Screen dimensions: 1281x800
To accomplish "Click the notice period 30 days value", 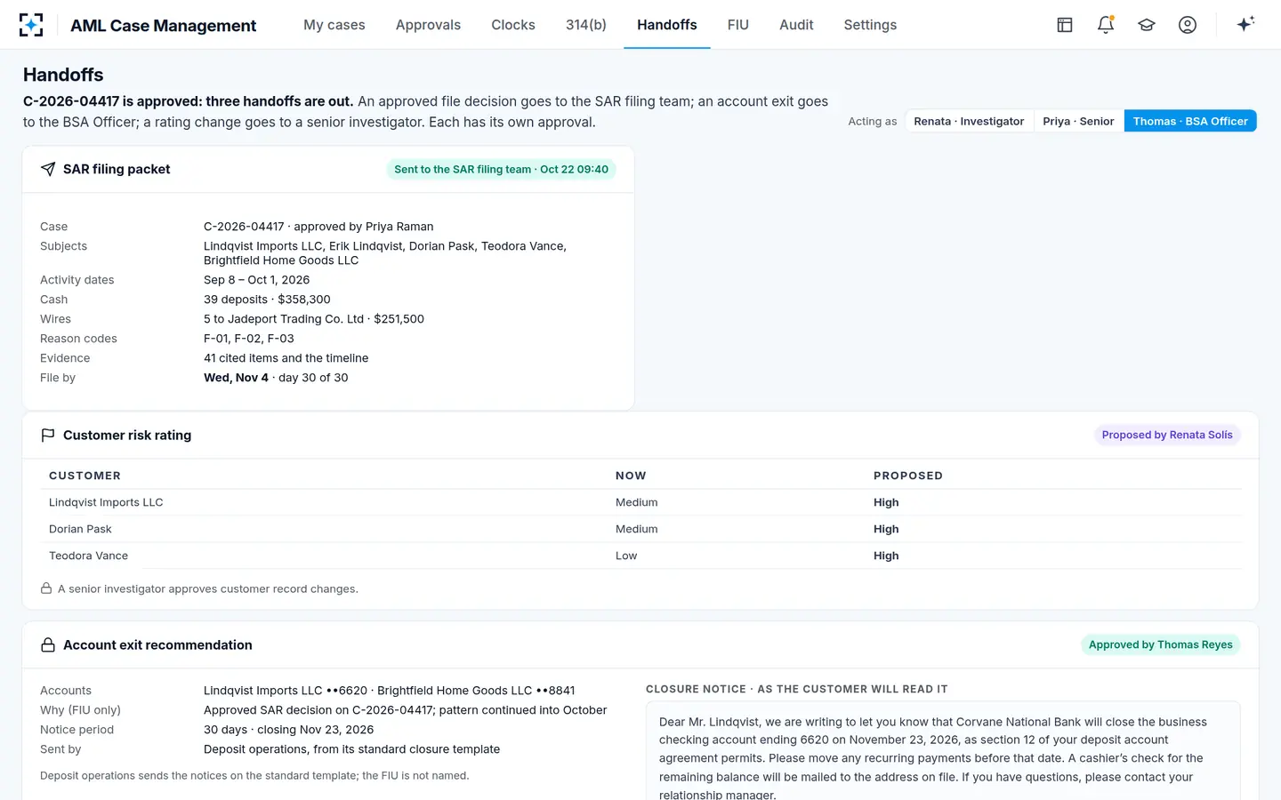I will coord(288,730).
